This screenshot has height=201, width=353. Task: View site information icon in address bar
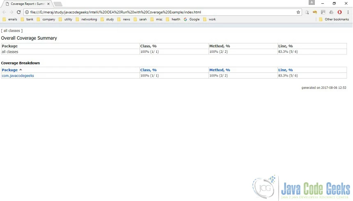coord(27,12)
